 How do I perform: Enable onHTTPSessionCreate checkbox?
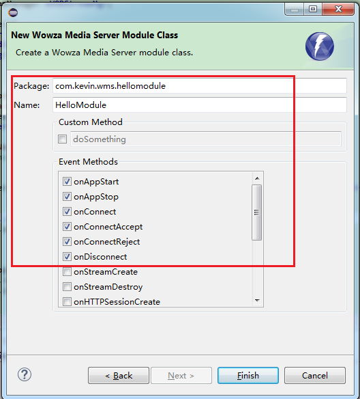tap(67, 302)
